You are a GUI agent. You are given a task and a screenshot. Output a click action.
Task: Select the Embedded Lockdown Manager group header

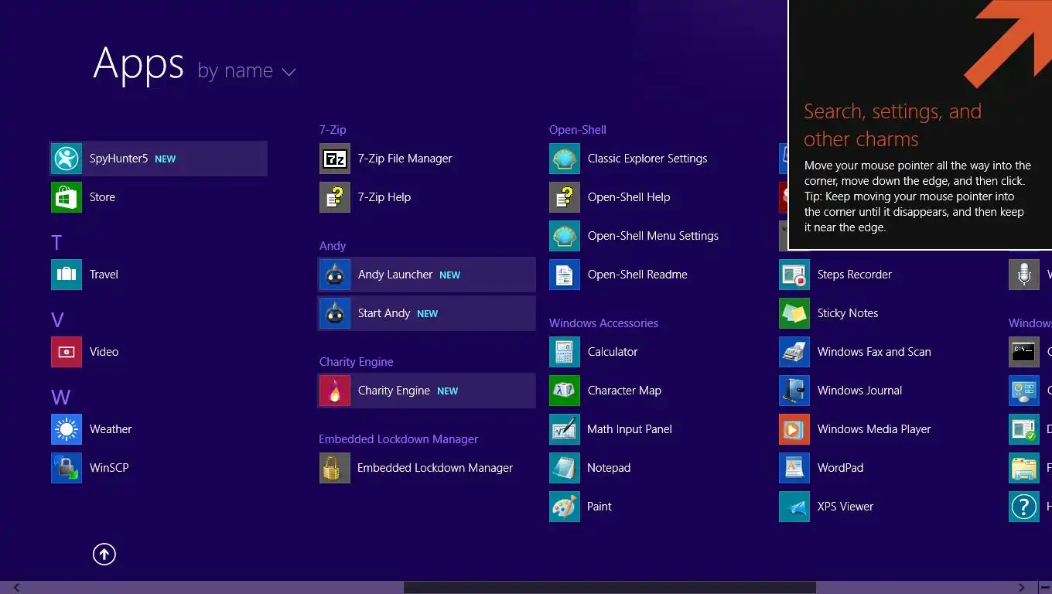tap(398, 439)
